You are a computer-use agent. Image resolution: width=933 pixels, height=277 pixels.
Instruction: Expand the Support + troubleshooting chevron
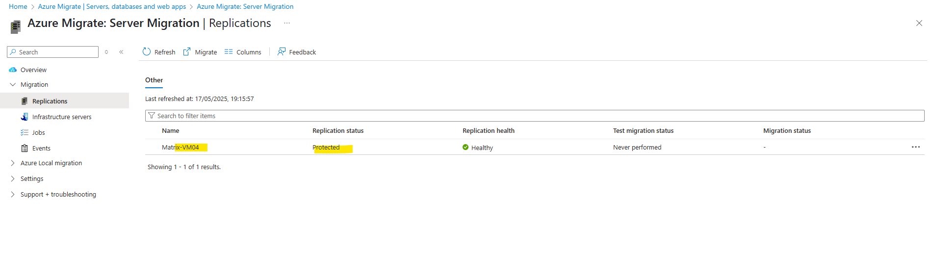coord(13,194)
